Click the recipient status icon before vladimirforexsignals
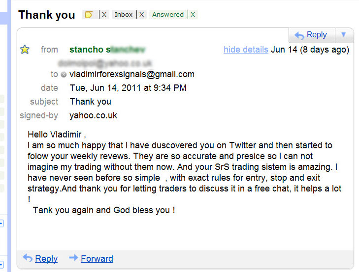Image resolution: width=359 pixels, height=272 pixels. 64,75
